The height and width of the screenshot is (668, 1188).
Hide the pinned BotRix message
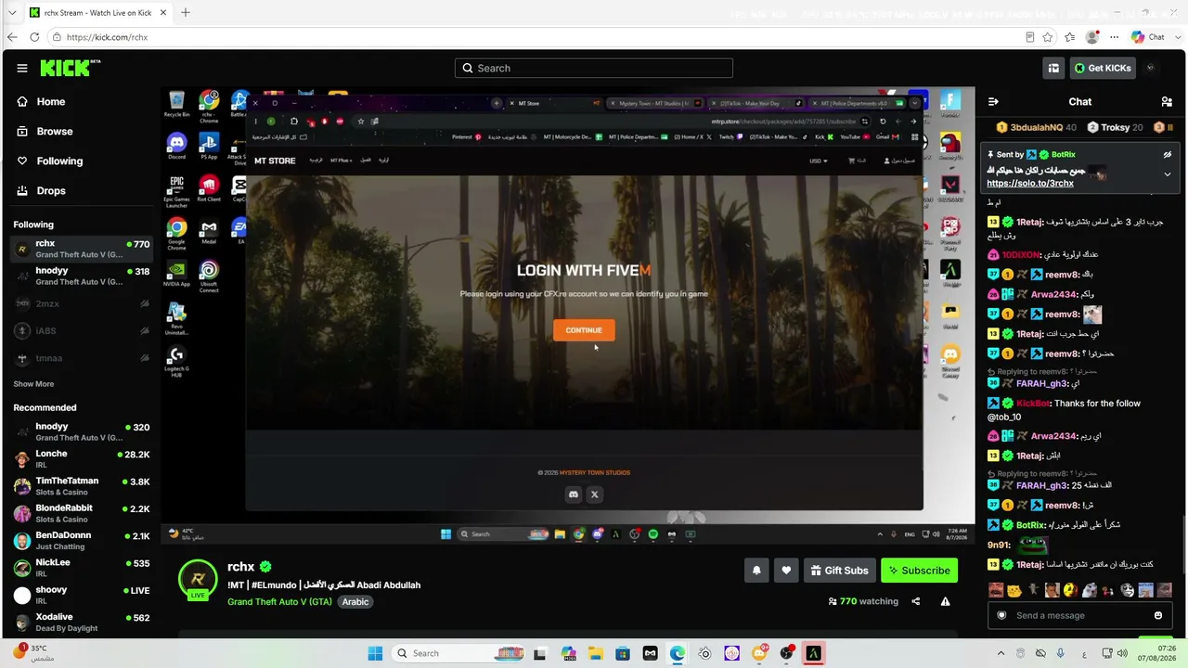pyautogui.click(x=1168, y=154)
